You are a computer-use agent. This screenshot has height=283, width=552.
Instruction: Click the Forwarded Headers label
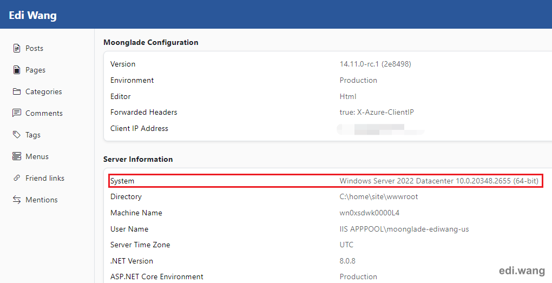pyautogui.click(x=143, y=113)
